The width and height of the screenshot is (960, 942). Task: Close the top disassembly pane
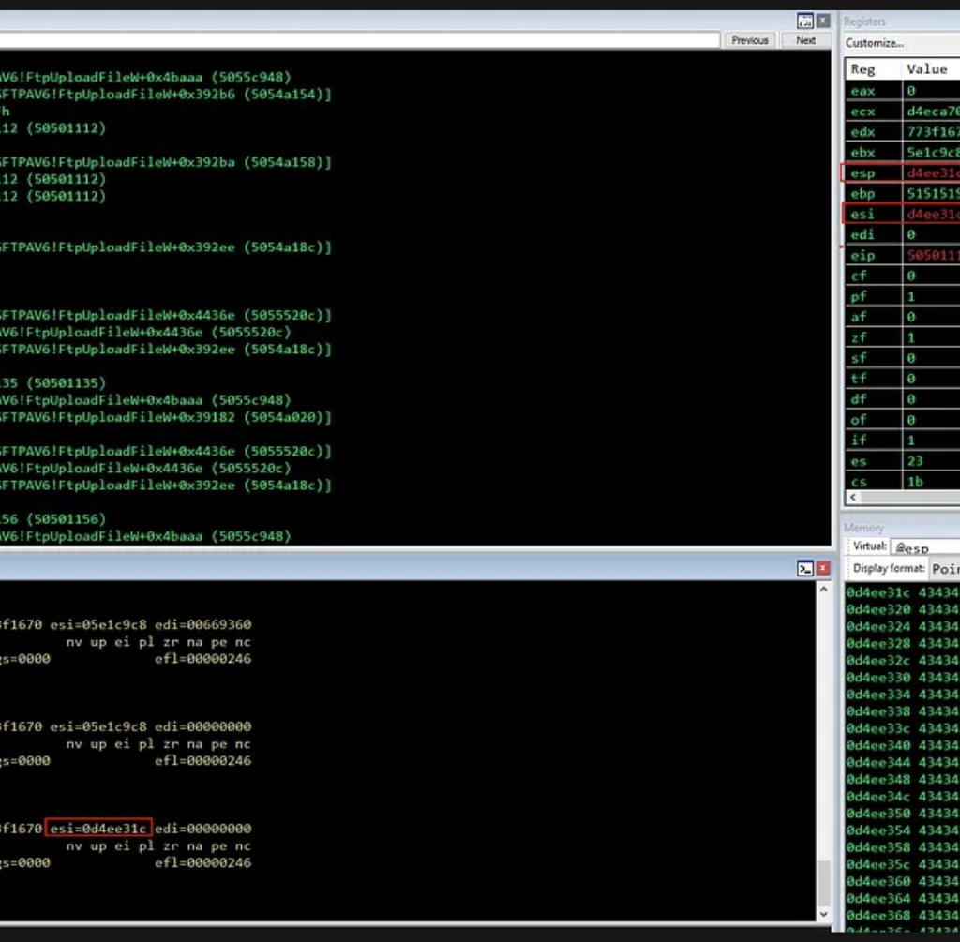pyautogui.click(x=823, y=21)
